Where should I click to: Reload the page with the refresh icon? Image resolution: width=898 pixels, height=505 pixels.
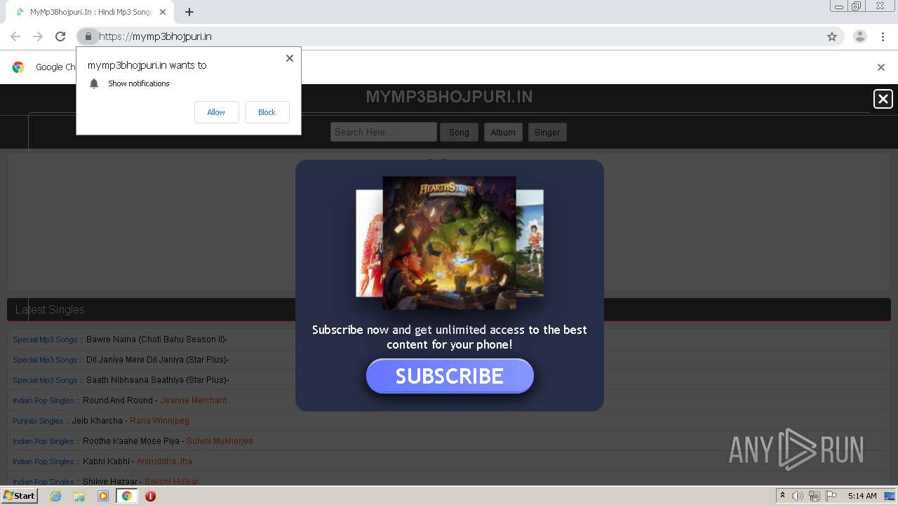60,36
